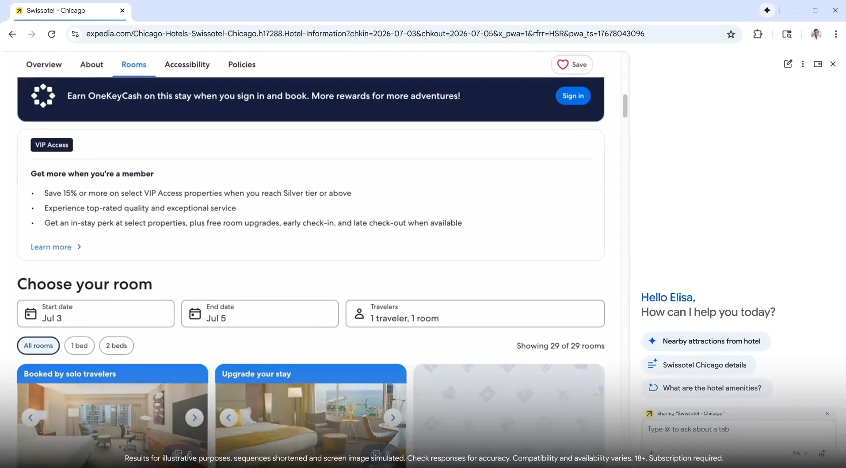Filter rooms by 2 beds
This screenshot has height=468, width=846.
116,346
